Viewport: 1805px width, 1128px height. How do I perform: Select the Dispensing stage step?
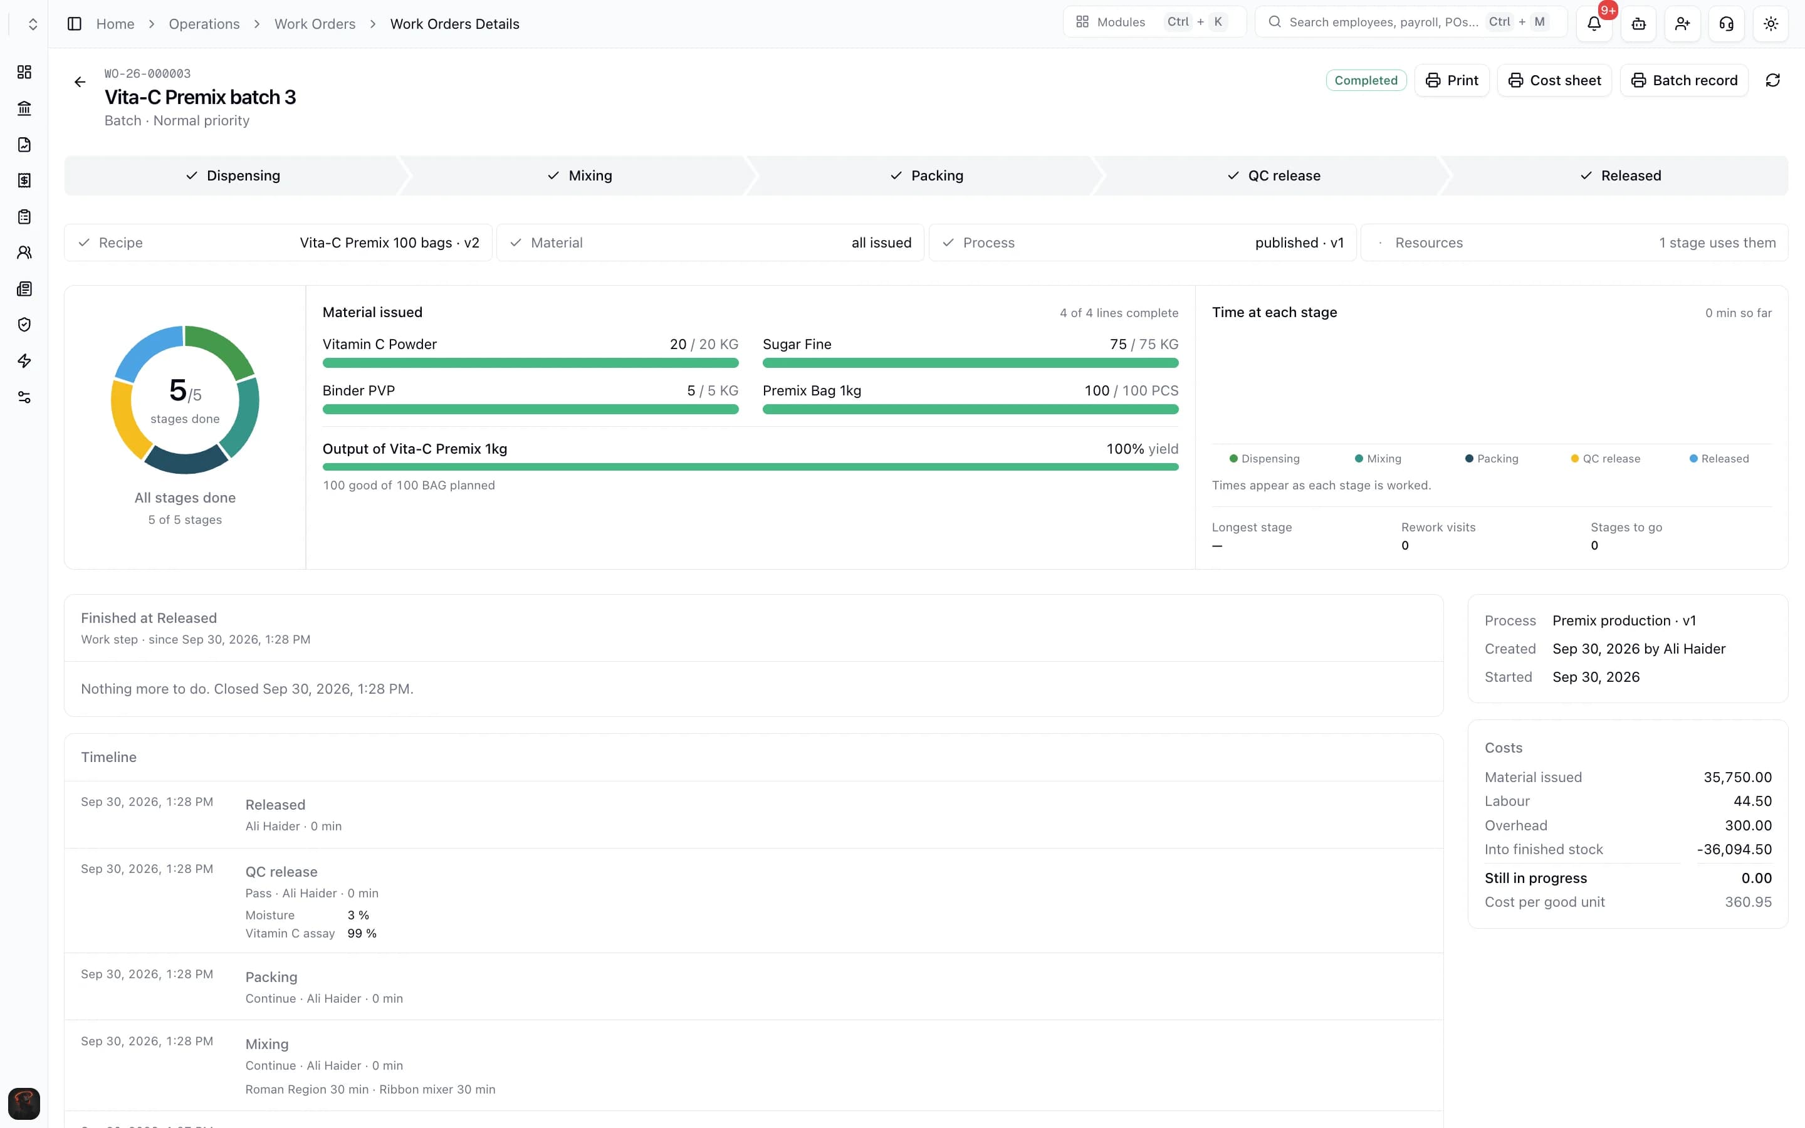pos(233,175)
